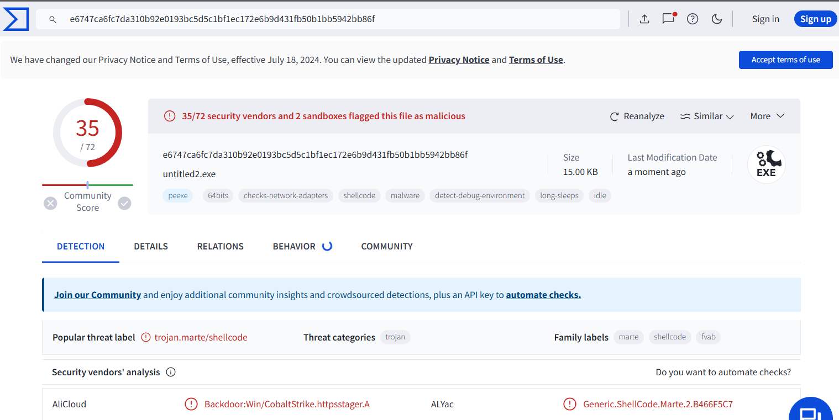Viewport: 839px width, 420px height.
Task: Click the file hash text in summary
Action: pyautogui.click(x=315, y=155)
